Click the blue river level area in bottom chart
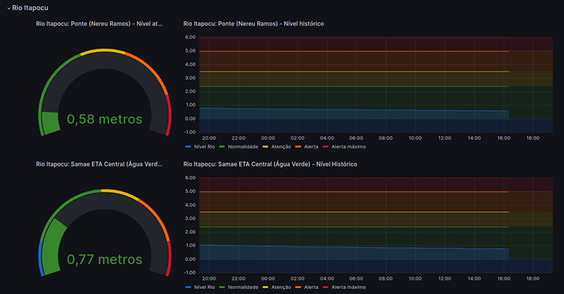 pos(342,254)
